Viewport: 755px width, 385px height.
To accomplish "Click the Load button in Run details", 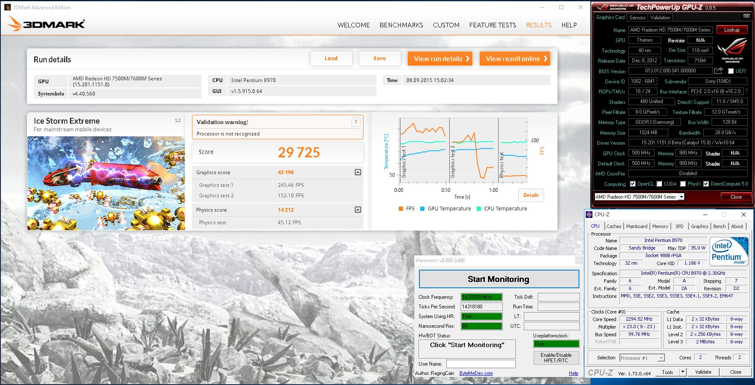I will tap(331, 58).
